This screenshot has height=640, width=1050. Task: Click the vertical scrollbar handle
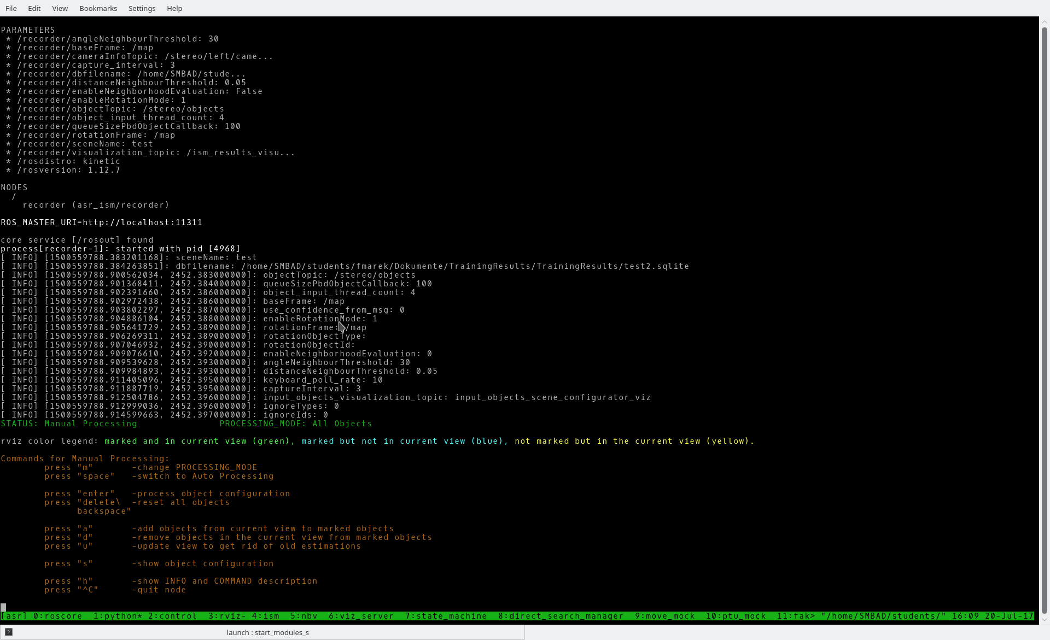1044,320
